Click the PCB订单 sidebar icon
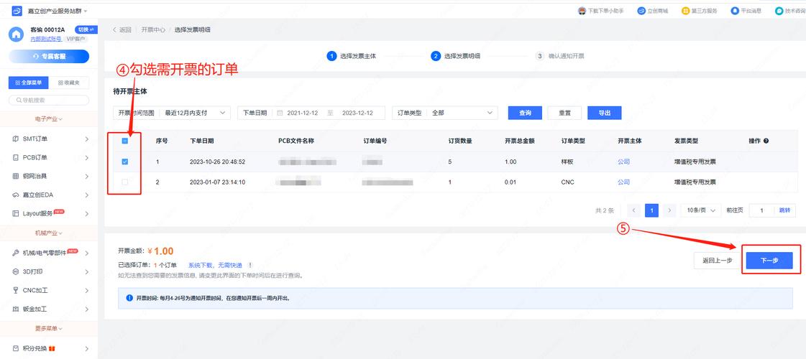 pos(15,157)
